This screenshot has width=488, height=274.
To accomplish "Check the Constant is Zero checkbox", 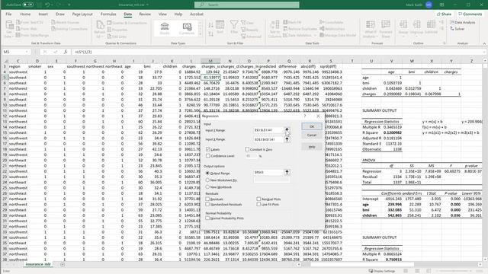I will click(x=247, y=149).
